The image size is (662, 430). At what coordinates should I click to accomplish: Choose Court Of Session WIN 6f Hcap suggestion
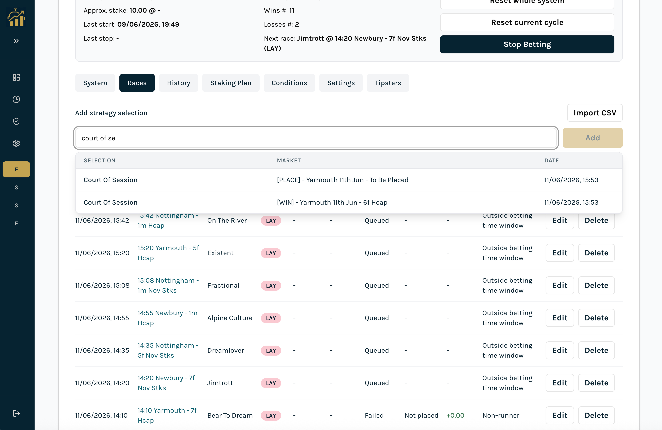(349, 202)
